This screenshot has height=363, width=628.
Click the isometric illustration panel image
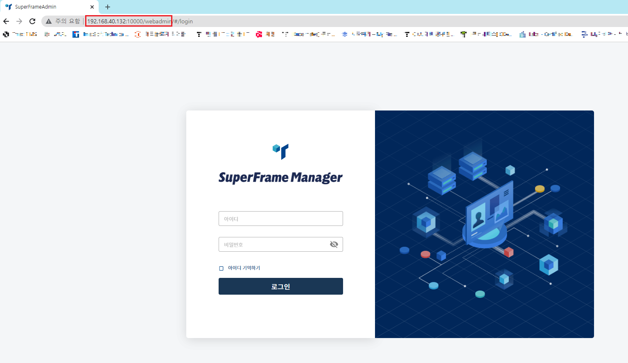(x=484, y=224)
